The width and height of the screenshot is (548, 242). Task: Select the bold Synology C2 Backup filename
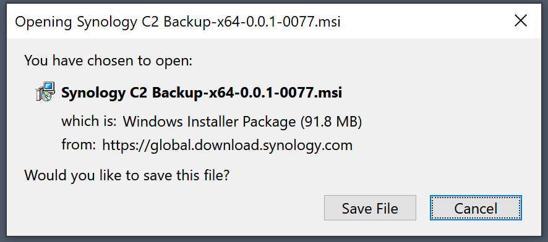point(202,93)
